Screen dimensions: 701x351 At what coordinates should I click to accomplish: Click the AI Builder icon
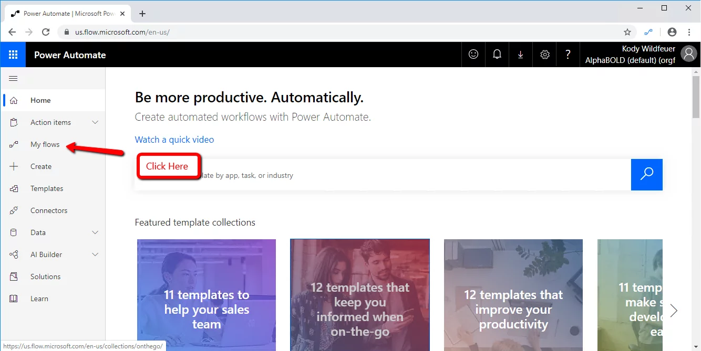tap(14, 254)
